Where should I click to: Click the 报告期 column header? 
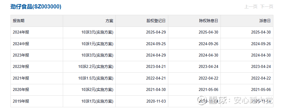click(x=18, y=21)
